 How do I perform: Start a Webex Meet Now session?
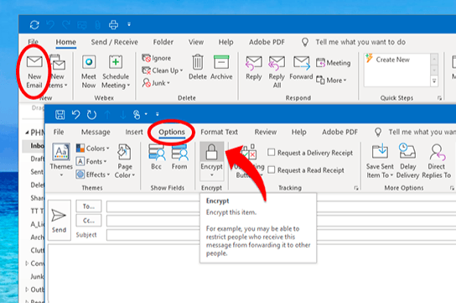click(x=89, y=71)
